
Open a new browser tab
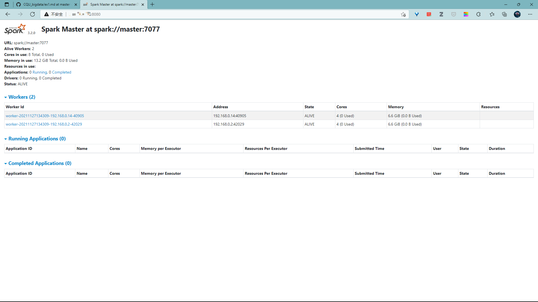[x=152, y=4]
